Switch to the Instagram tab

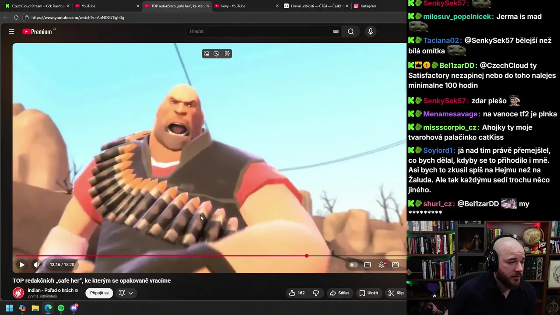pyautogui.click(x=368, y=6)
